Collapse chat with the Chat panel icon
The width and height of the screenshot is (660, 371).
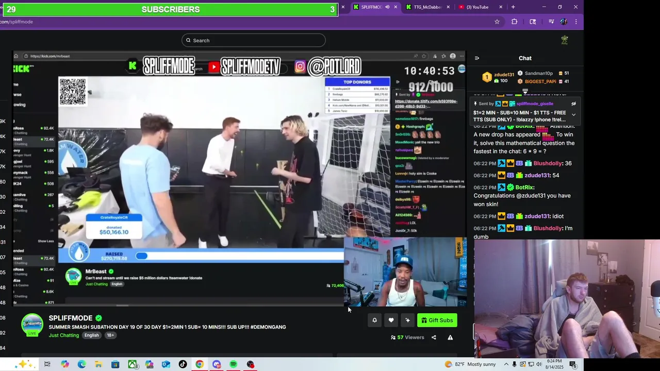point(477,58)
